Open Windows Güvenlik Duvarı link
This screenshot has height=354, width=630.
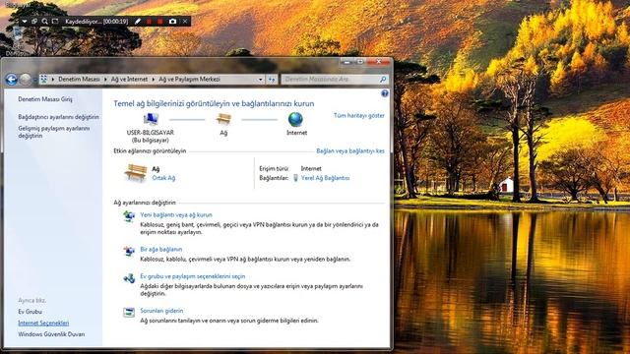tap(51, 334)
